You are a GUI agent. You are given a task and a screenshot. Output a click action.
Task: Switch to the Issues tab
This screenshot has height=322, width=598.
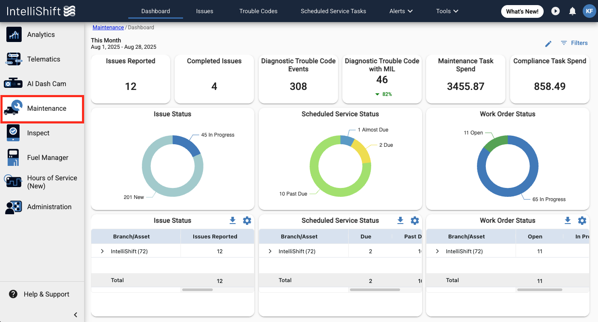pos(205,11)
